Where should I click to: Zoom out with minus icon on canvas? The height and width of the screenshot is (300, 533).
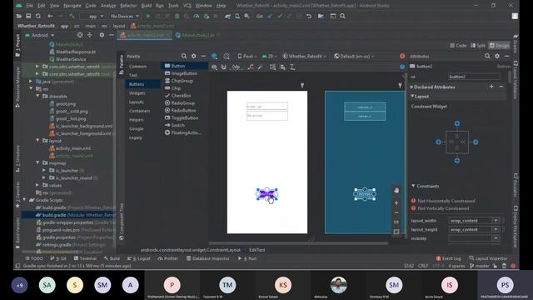(x=396, y=212)
